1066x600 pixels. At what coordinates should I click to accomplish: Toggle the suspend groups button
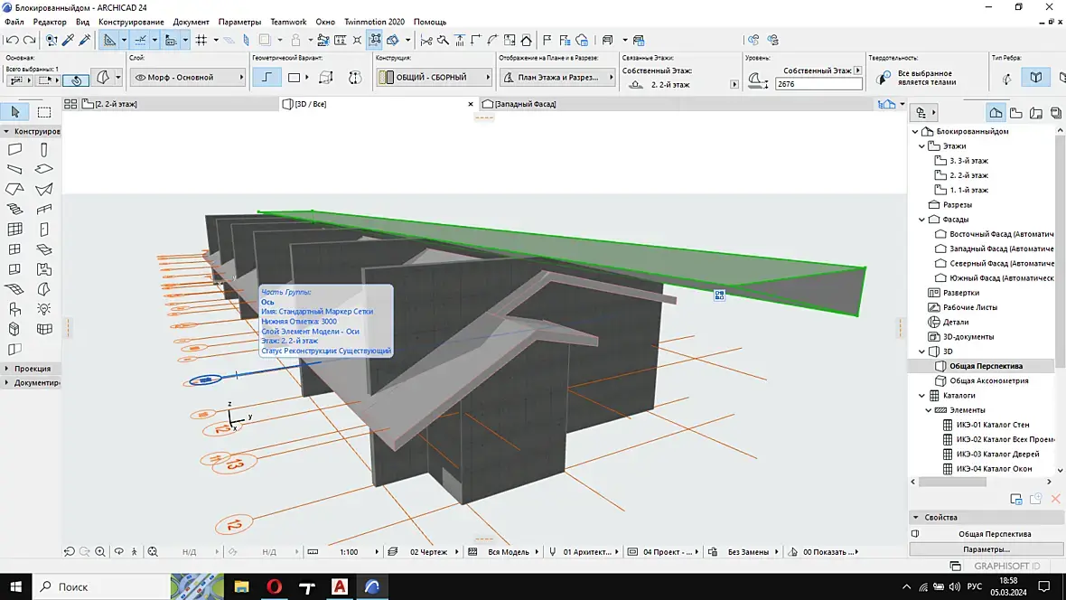[375, 40]
